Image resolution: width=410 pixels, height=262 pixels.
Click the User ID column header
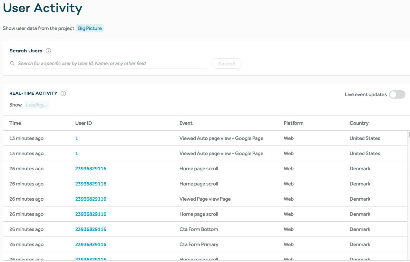[84, 123]
